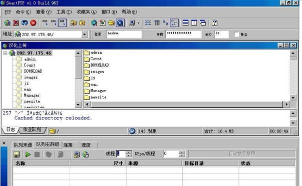302x186 pixels.
Task: Toggle the auto transfer mode icon
Action: 63,23
